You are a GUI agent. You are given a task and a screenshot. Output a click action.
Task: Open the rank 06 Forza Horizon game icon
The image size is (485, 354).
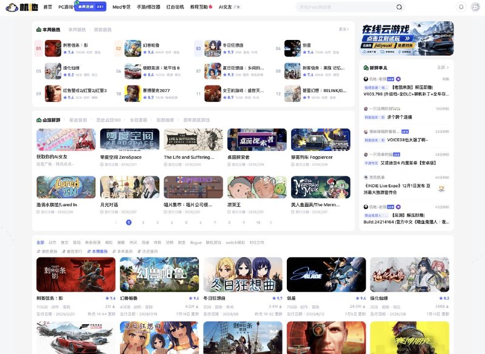133,71
